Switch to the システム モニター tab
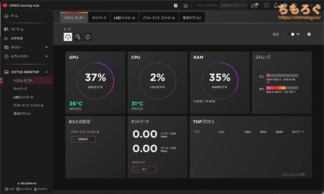Screen dimensions: 324x194 coord(74,17)
